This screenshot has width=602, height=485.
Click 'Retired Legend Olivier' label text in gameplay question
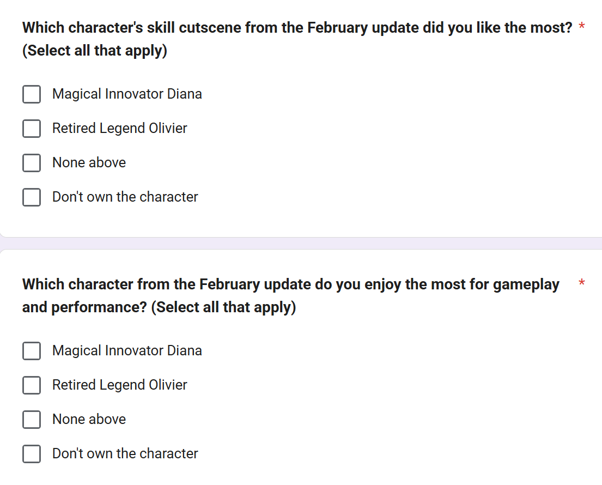click(x=119, y=385)
